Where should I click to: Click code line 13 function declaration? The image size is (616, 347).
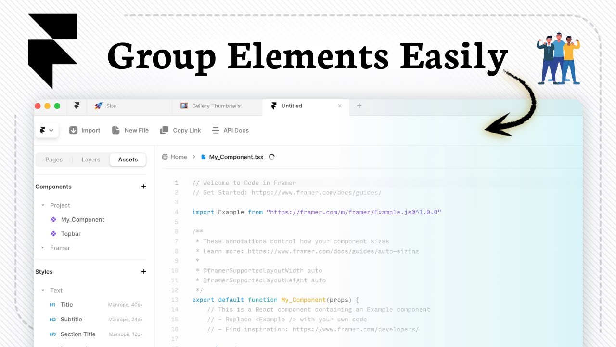click(x=276, y=300)
